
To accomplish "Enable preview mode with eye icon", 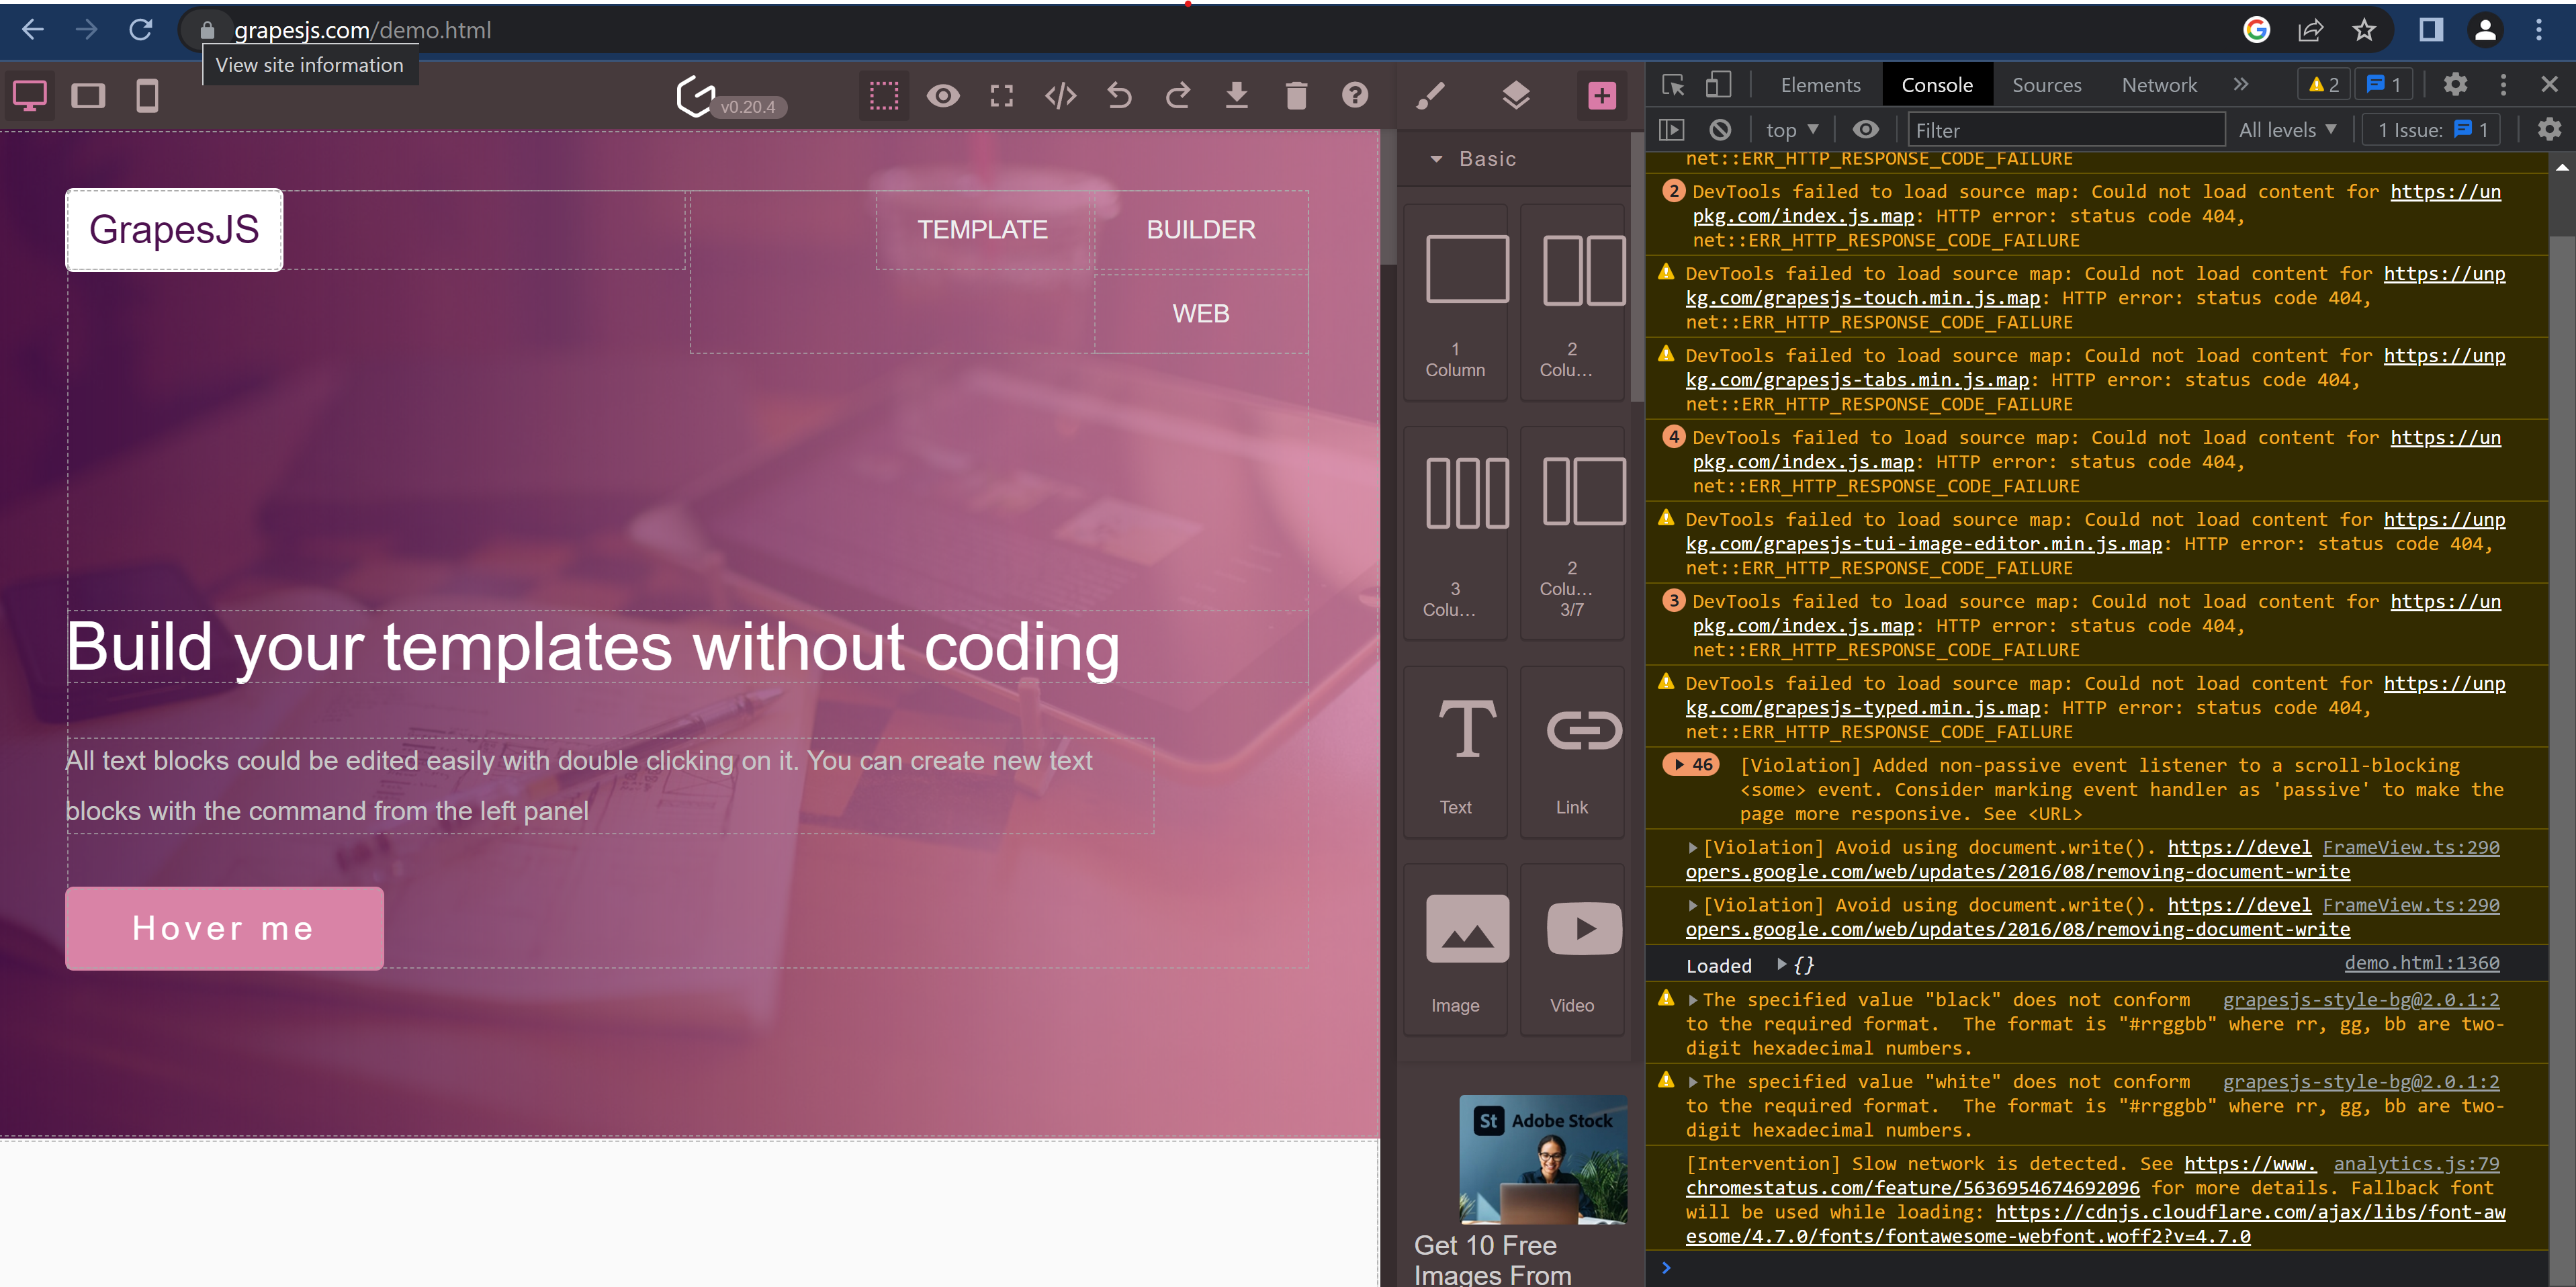I will pos(943,95).
